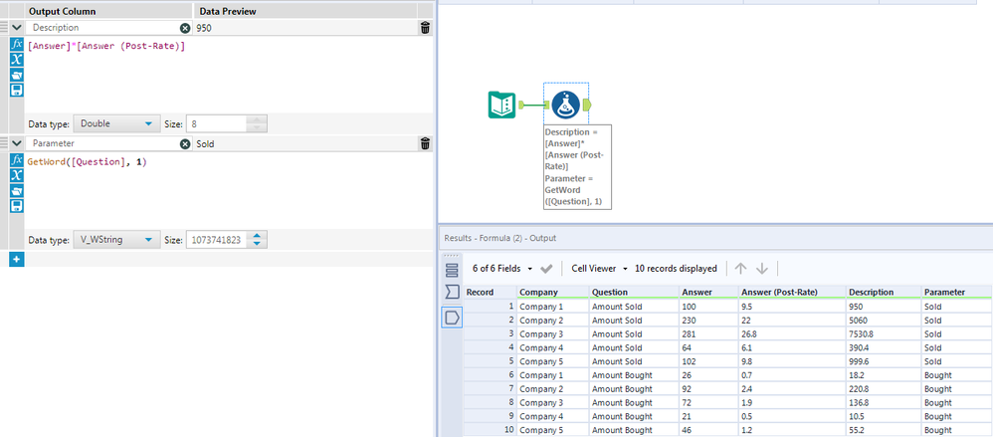Click the Description cell 999.6

[884, 361]
